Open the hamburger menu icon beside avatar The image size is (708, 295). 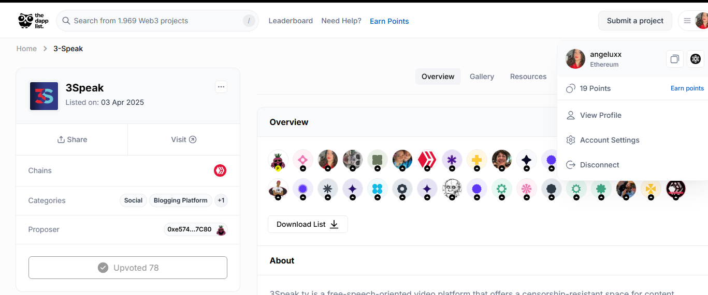[x=687, y=21]
